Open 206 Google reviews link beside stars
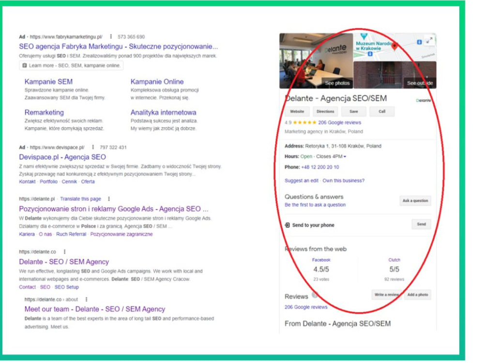 coord(340,122)
